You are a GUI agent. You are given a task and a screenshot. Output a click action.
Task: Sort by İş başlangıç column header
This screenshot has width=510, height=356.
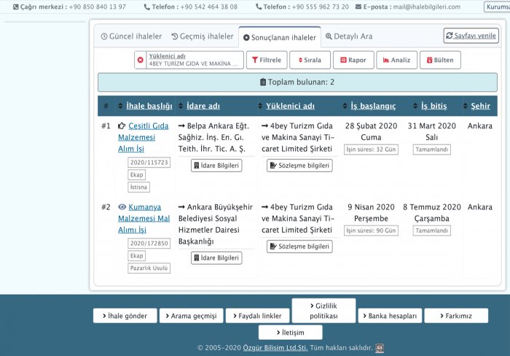pos(373,106)
